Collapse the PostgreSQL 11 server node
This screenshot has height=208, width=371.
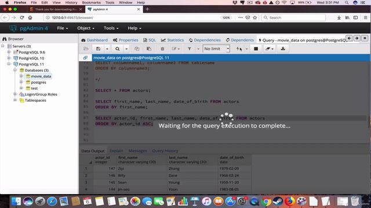tap(9, 64)
